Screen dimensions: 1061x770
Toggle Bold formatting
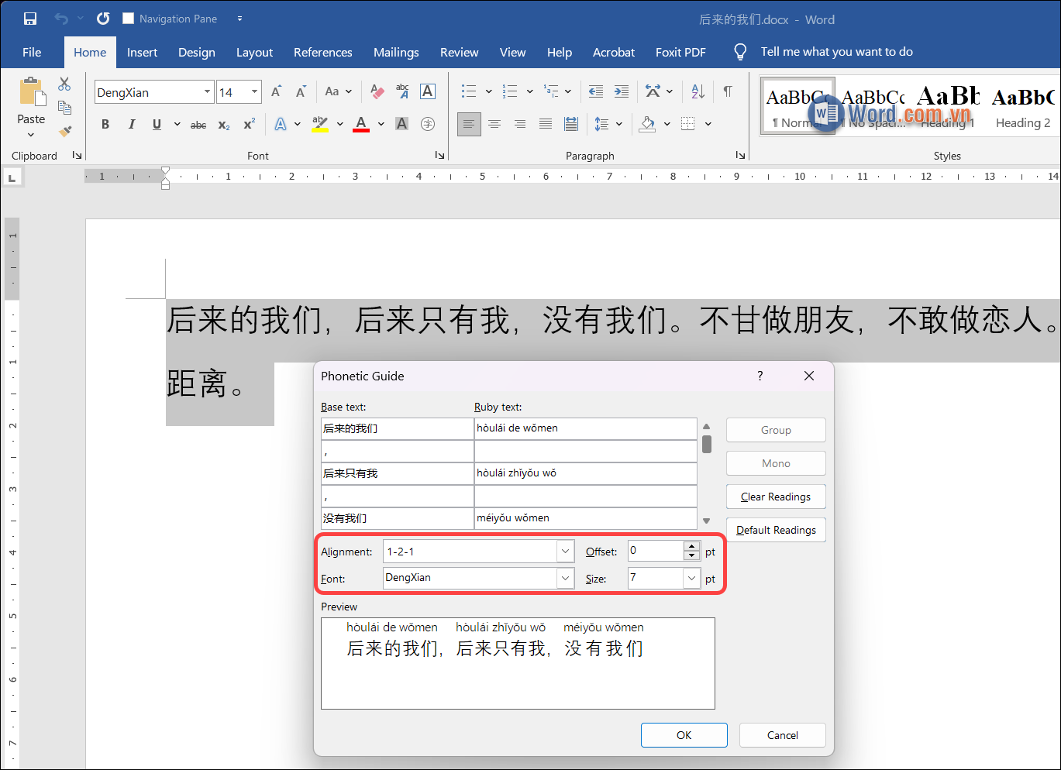(x=105, y=124)
